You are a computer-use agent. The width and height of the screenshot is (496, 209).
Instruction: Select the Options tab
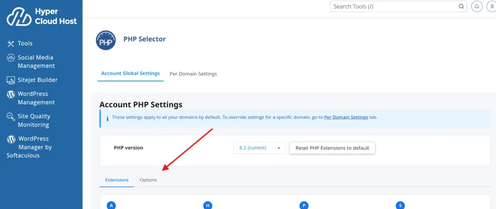[x=148, y=180]
